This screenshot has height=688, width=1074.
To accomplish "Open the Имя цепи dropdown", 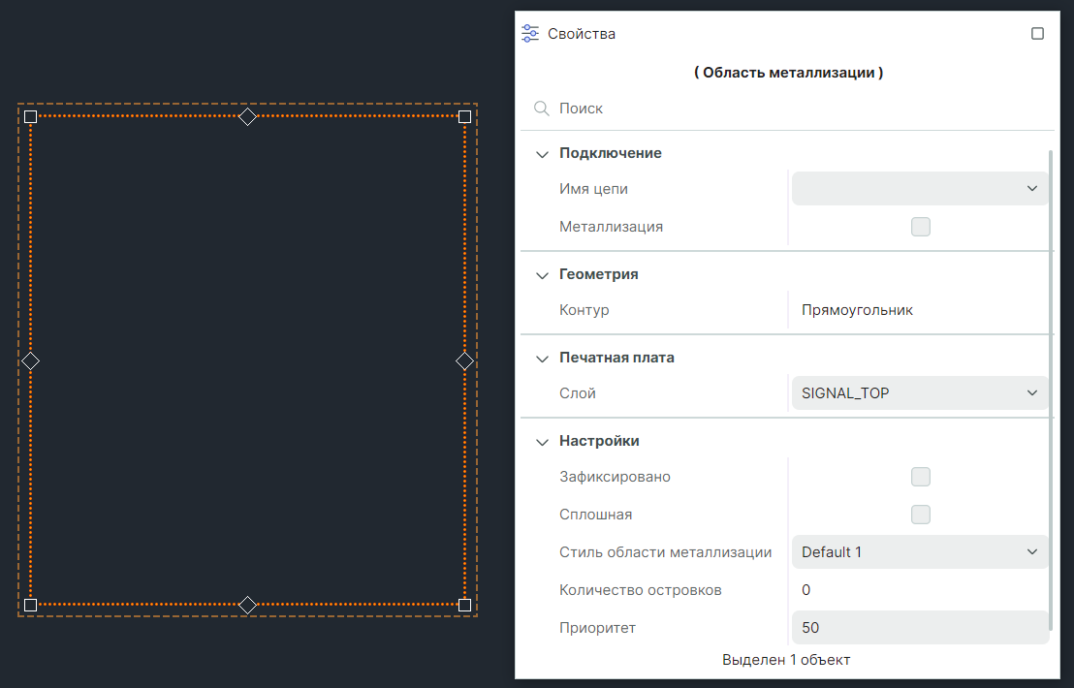I will 919,189.
